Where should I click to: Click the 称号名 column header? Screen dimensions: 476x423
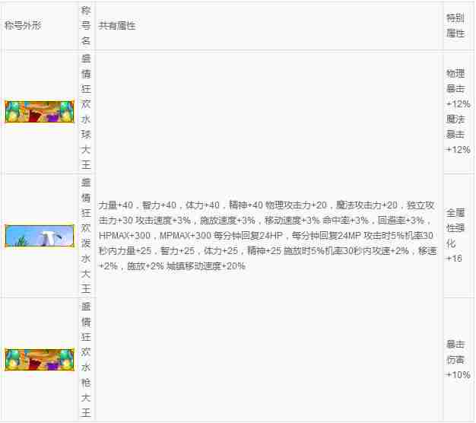[x=85, y=26]
